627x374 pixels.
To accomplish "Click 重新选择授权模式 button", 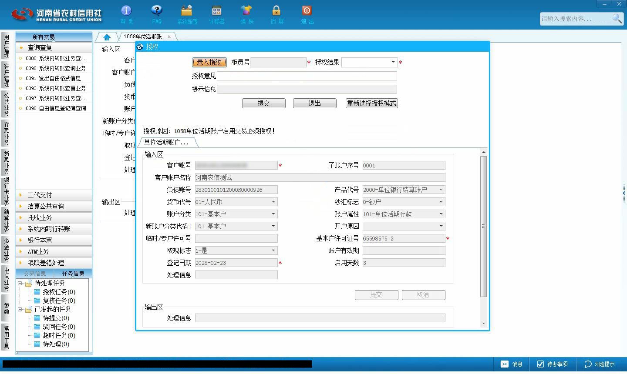I will point(372,103).
